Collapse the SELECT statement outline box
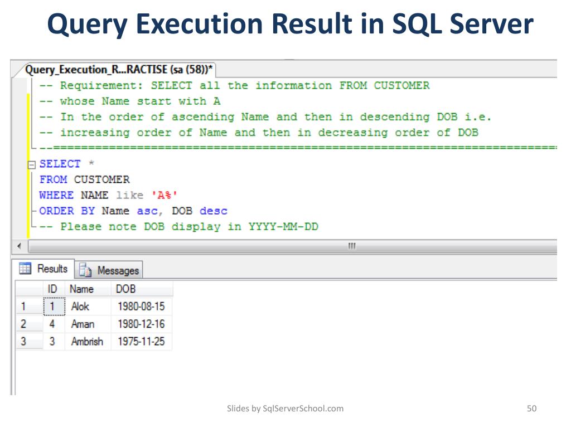This screenshot has width=571, height=428. pos(32,165)
